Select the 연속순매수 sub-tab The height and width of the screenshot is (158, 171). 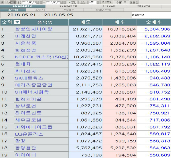[x=68, y=10]
